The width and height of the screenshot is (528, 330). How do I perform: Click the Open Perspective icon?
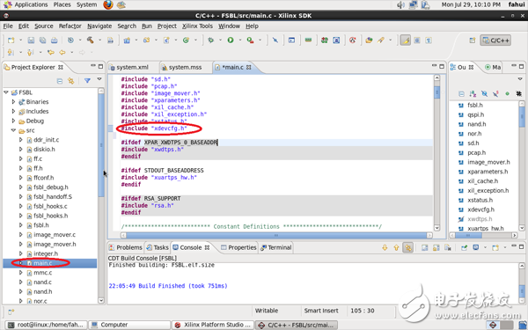coord(472,40)
